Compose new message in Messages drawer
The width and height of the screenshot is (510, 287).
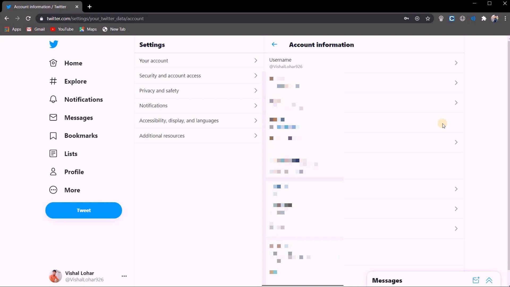coord(476,280)
